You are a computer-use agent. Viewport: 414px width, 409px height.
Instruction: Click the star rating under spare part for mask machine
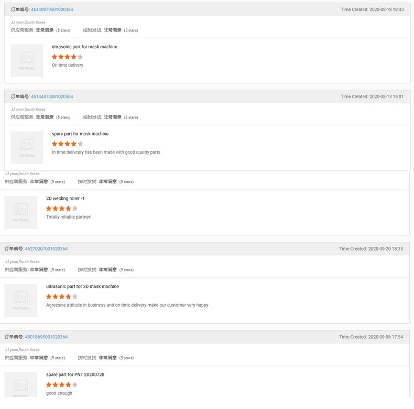(x=67, y=144)
